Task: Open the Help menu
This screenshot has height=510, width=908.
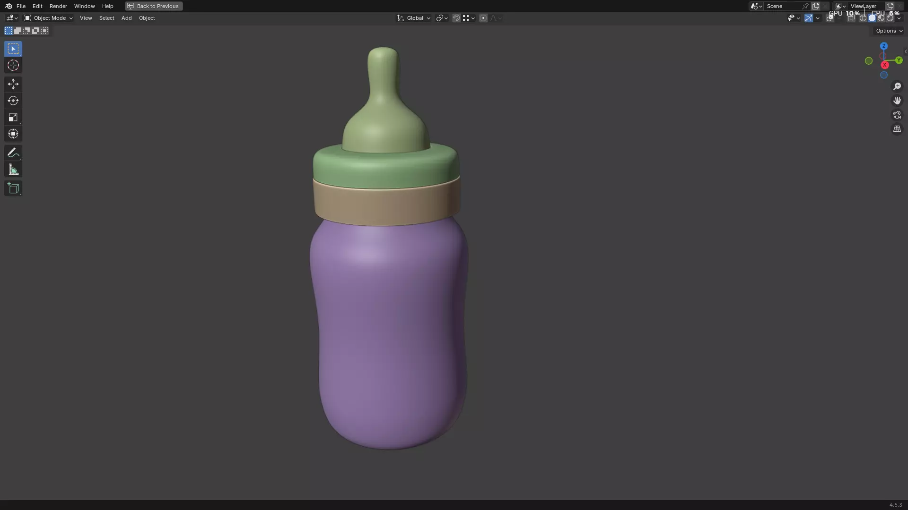Action: [107, 6]
